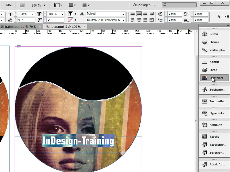Open the Farbe panel
The height and width of the screenshot is (172, 230).
(214, 70)
